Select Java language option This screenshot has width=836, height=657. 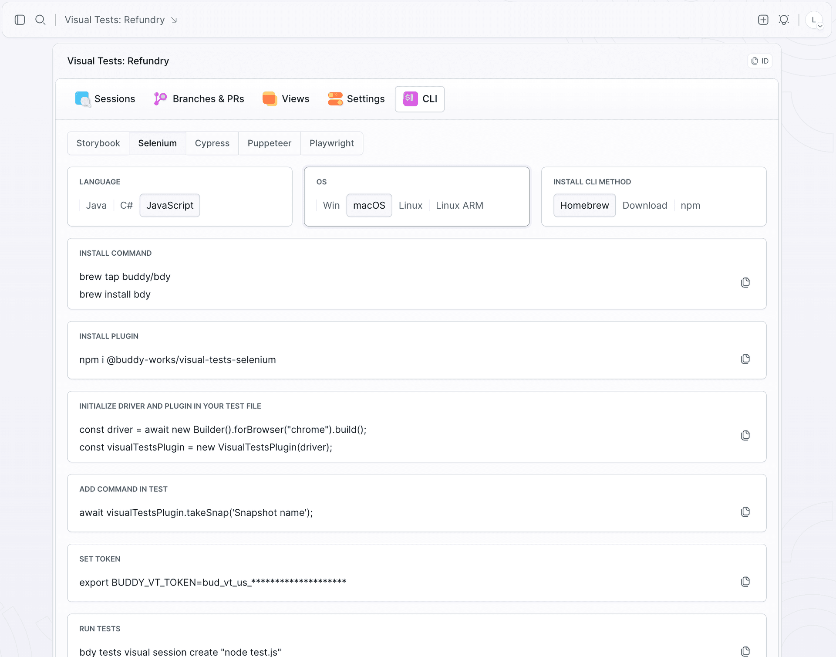96,205
